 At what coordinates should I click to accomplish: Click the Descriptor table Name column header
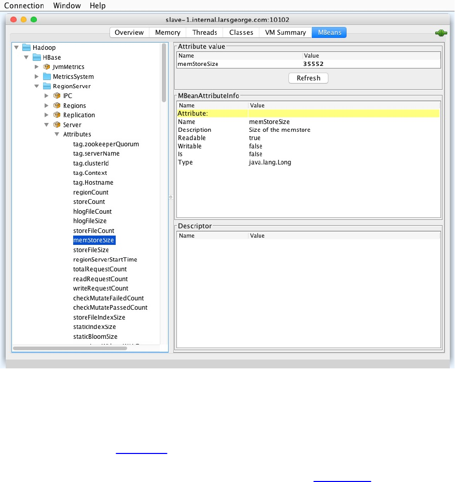212,236
